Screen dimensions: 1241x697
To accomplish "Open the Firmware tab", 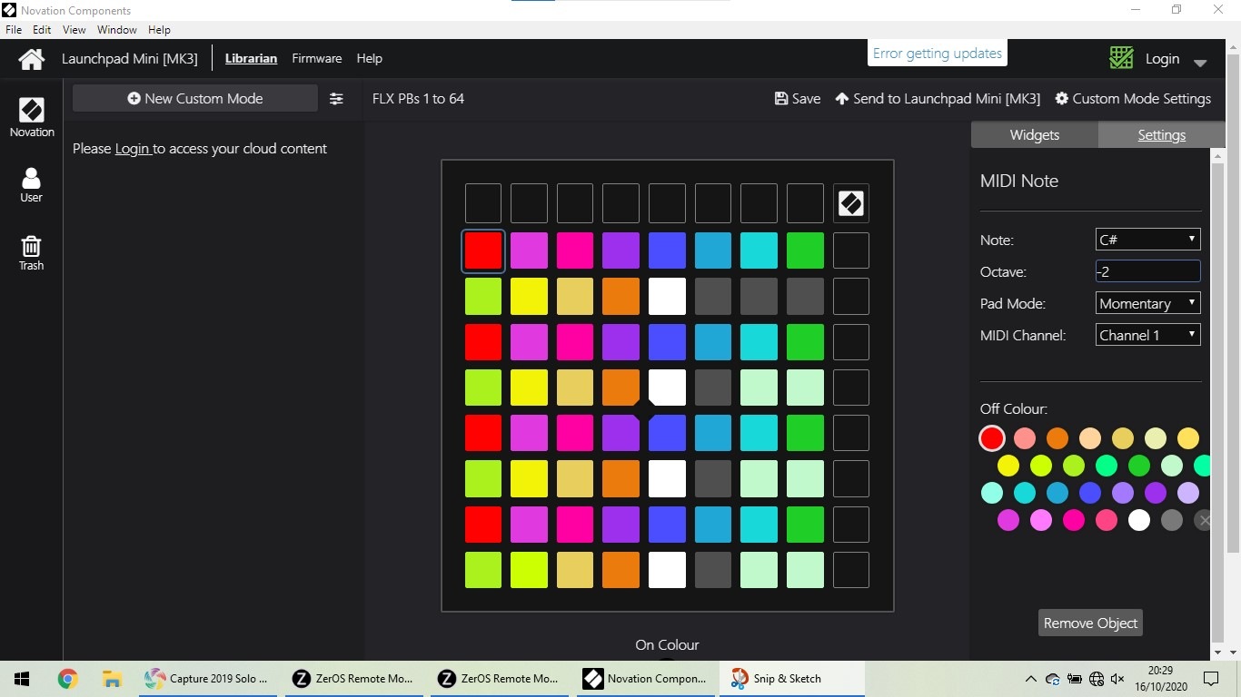I will [317, 58].
